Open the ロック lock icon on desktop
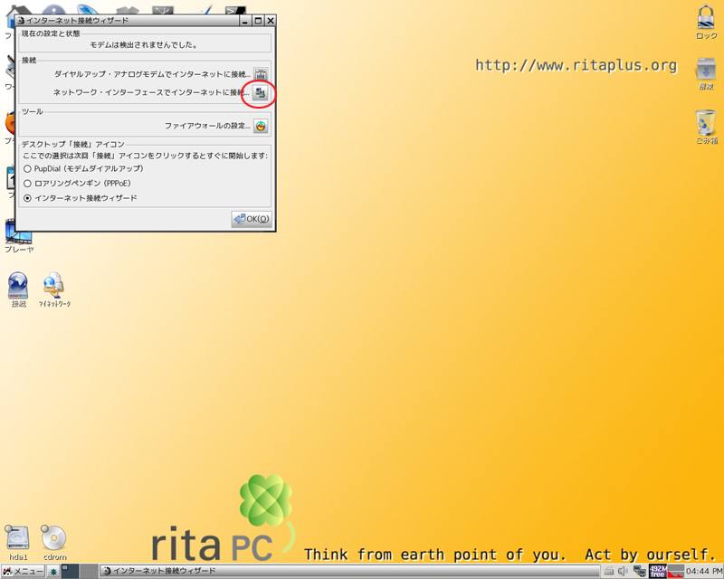 (x=706, y=18)
